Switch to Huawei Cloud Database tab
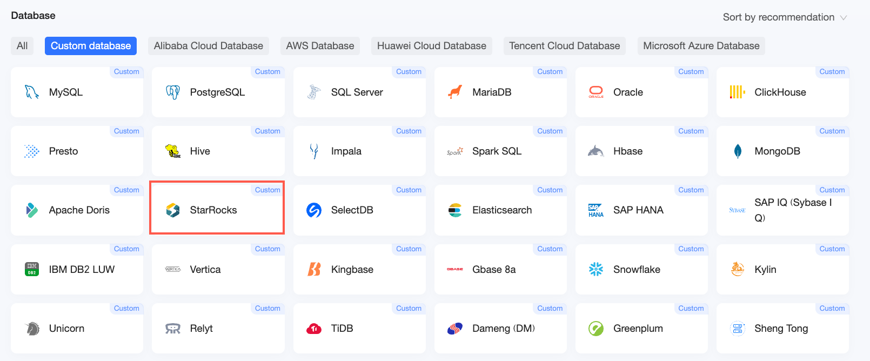870x361 pixels. pos(432,46)
